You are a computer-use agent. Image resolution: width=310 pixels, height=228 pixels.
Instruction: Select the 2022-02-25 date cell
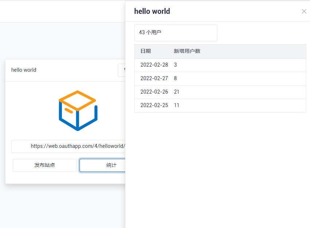[154, 105]
